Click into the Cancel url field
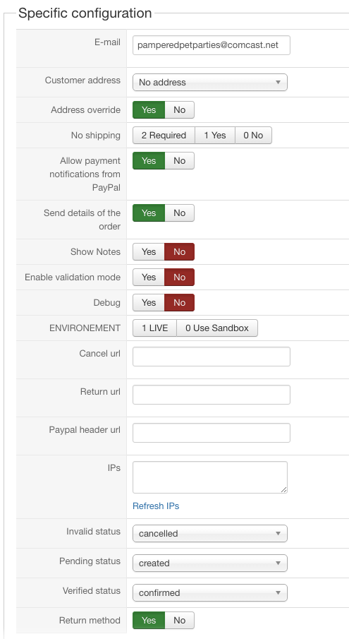The height and width of the screenshot is (639, 349). pyautogui.click(x=212, y=357)
